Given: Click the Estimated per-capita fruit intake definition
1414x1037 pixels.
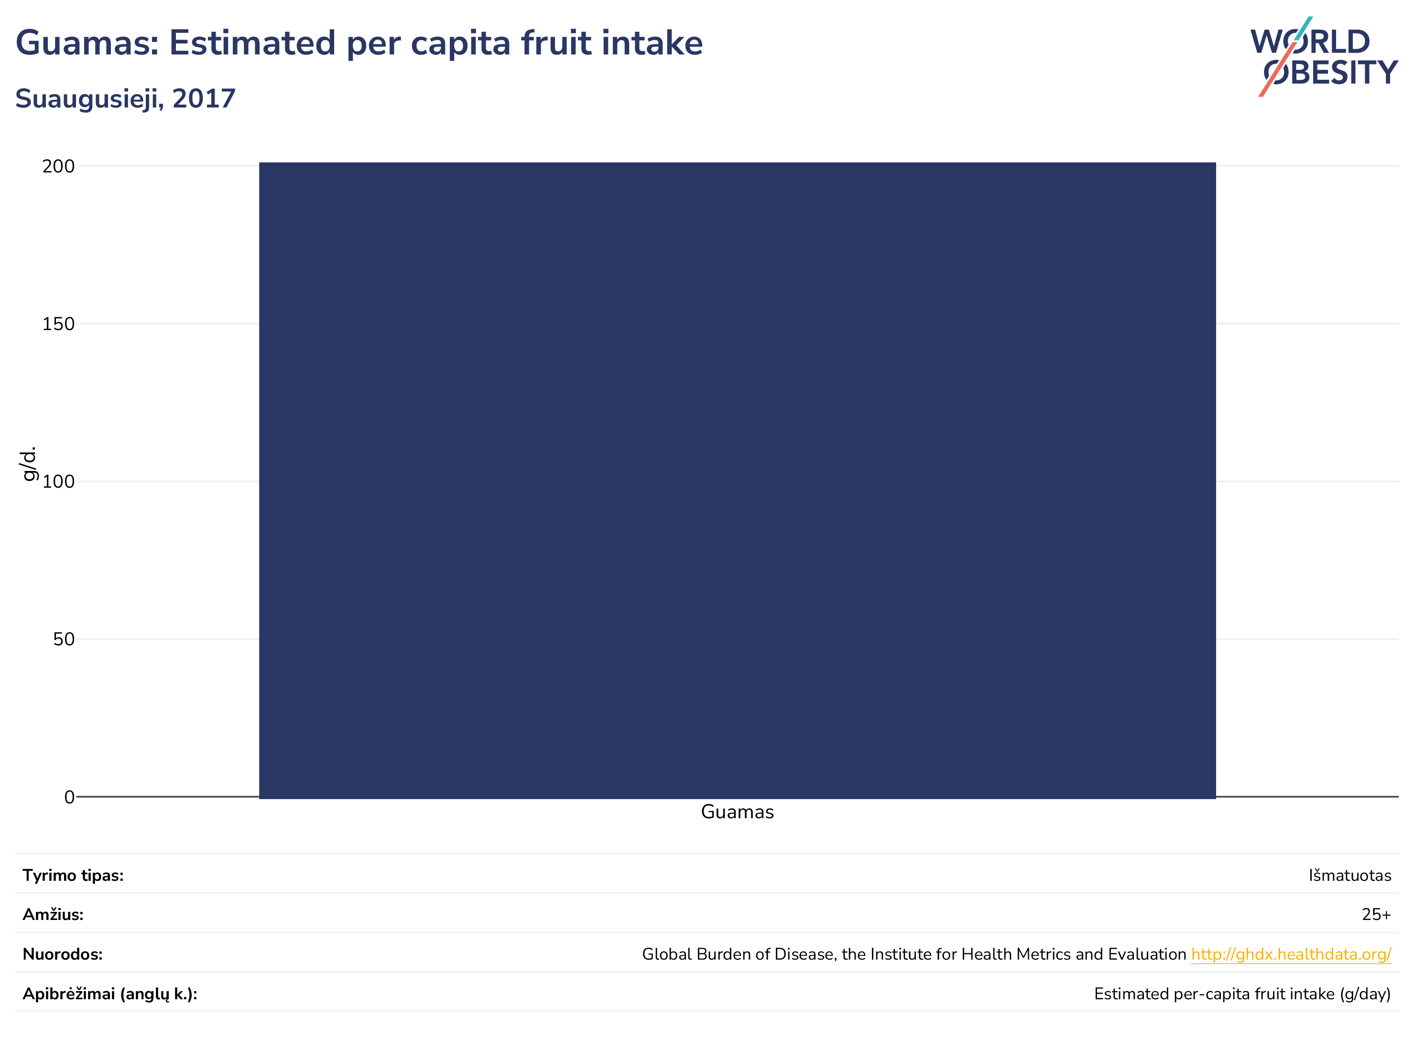Looking at the screenshot, I should (x=1242, y=994).
